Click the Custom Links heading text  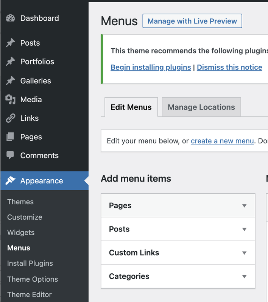coord(134,253)
